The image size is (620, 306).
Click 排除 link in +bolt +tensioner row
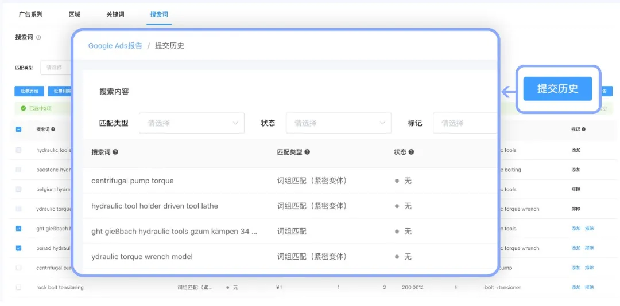pos(589,288)
